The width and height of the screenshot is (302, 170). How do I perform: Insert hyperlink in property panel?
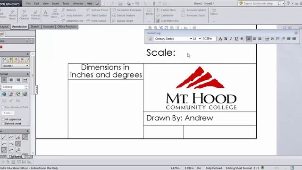pyautogui.click(x=4, y=94)
